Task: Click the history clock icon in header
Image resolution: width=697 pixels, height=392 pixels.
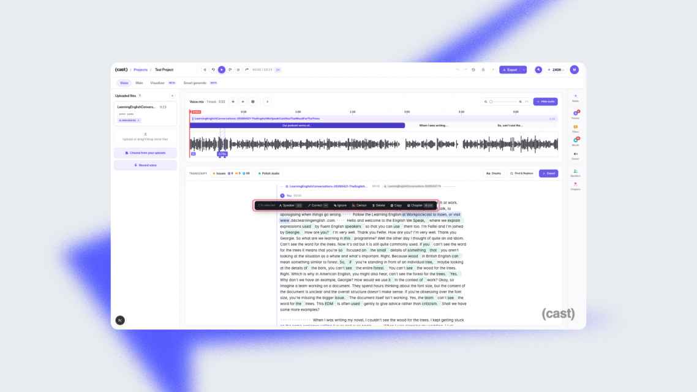Action: 473,70
